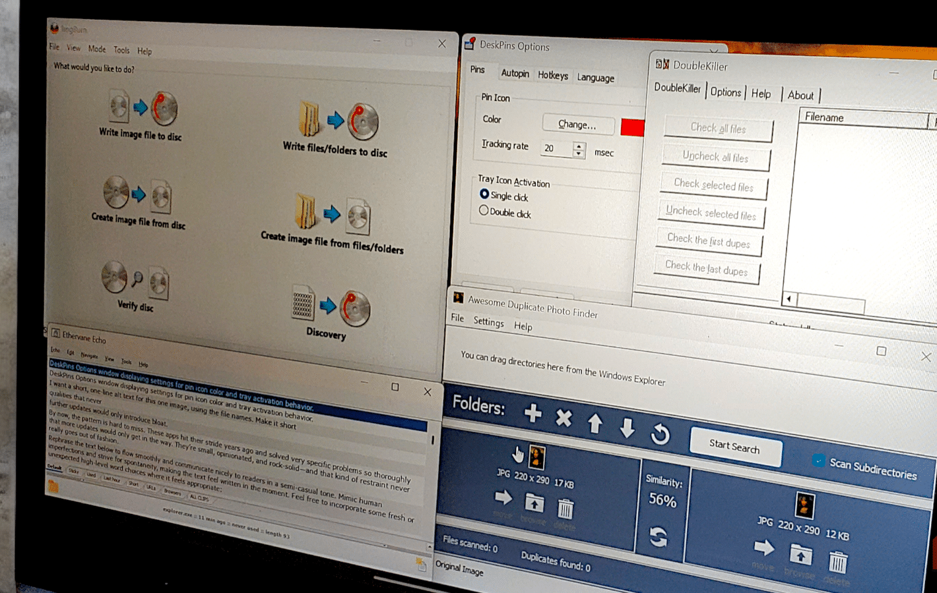Add a folder with the plus icon
The width and height of the screenshot is (937, 593).
(533, 413)
